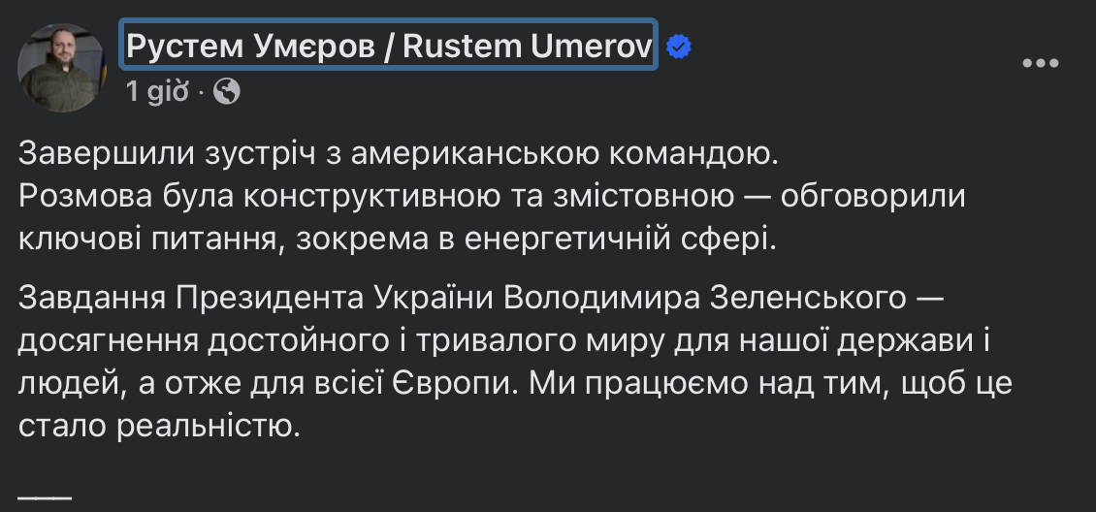Click the globe public-audience icon
Screen dimensions: 1096x512
coord(226,92)
